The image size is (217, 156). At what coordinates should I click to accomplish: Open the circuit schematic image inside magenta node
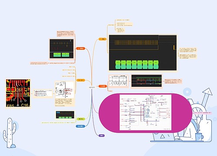coord(145,112)
